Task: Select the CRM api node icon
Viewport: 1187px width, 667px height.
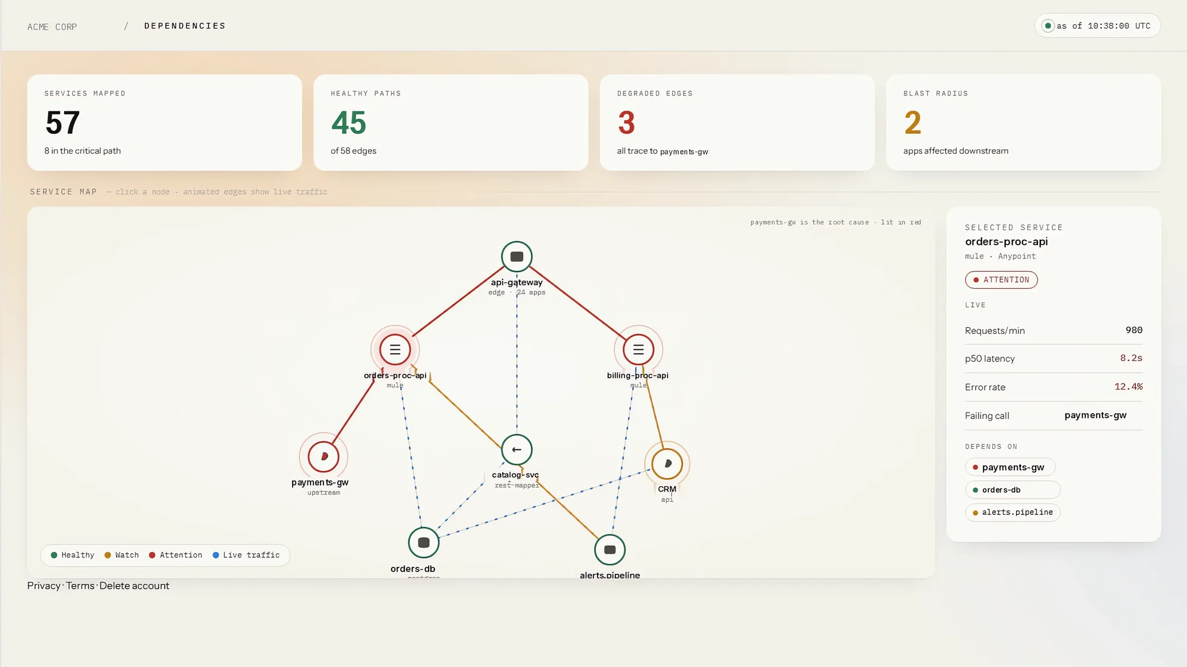Action: click(x=667, y=464)
